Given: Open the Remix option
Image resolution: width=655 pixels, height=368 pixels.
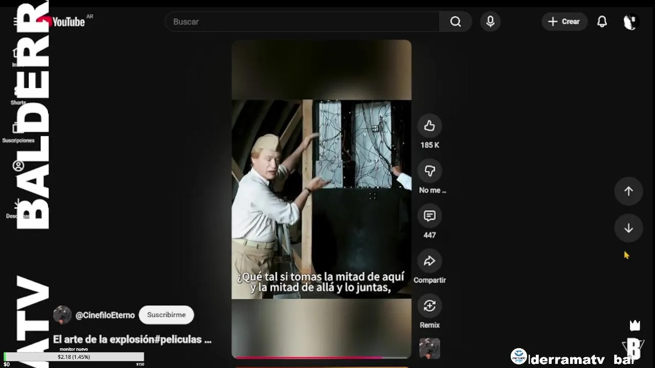Looking at the screenshot, I should point(429,306).
